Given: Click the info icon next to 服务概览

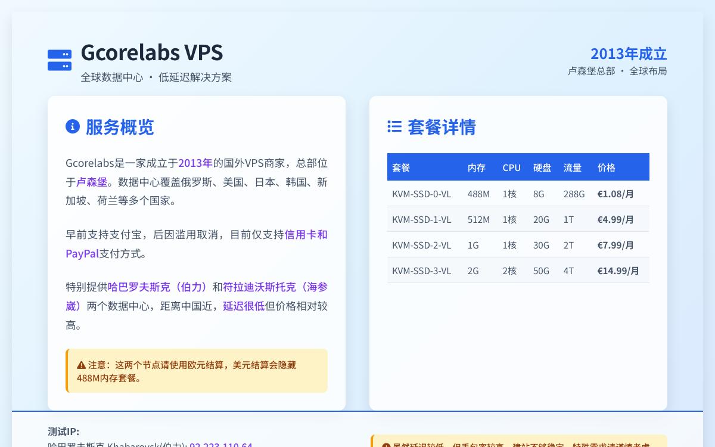Looking at the screenshot, I should [73, 126].
